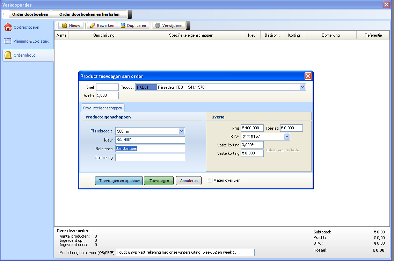Expand the BTW percentage dropdown
This screenshot has width=394, height=261.
click(x=287, y=137)
